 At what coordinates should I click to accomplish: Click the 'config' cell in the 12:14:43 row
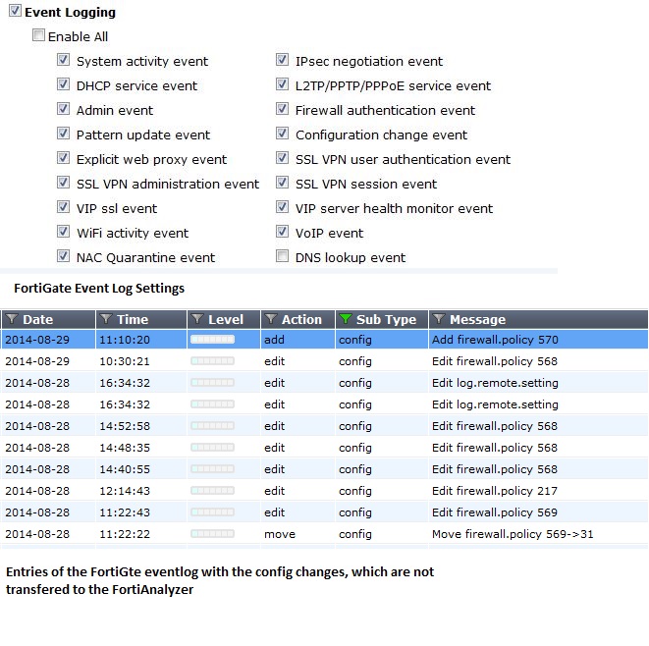click(355, 491)
